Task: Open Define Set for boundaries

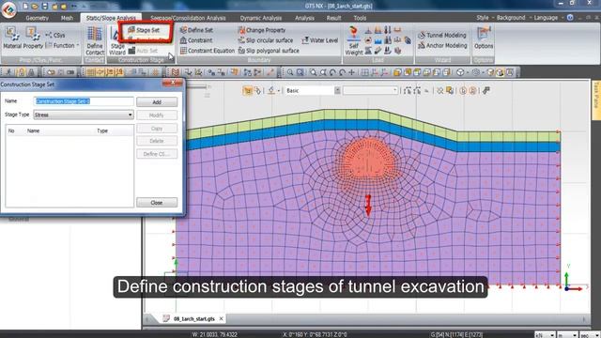Action: pos(196,30)
